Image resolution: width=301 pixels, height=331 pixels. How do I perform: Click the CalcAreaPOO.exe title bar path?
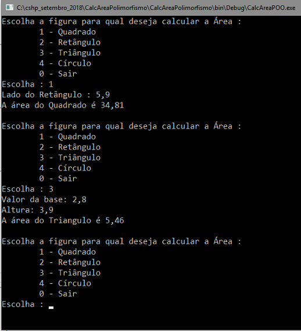click(156, 8)
